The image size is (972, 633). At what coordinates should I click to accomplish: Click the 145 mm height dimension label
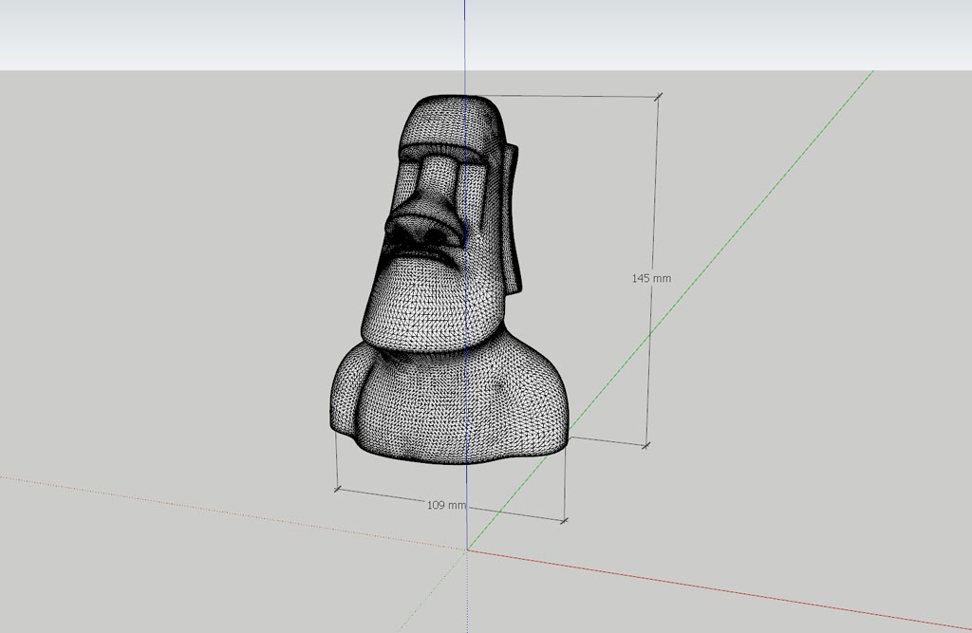(x=651, y=278)
